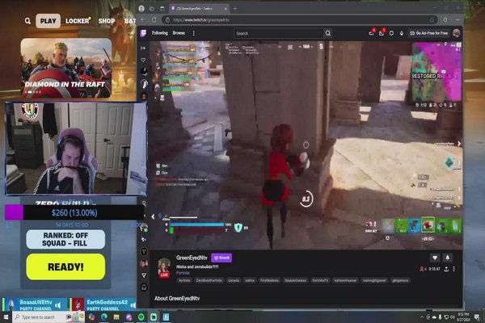Click the canada stream tag
485x323 pixels.
click(234, 280)
